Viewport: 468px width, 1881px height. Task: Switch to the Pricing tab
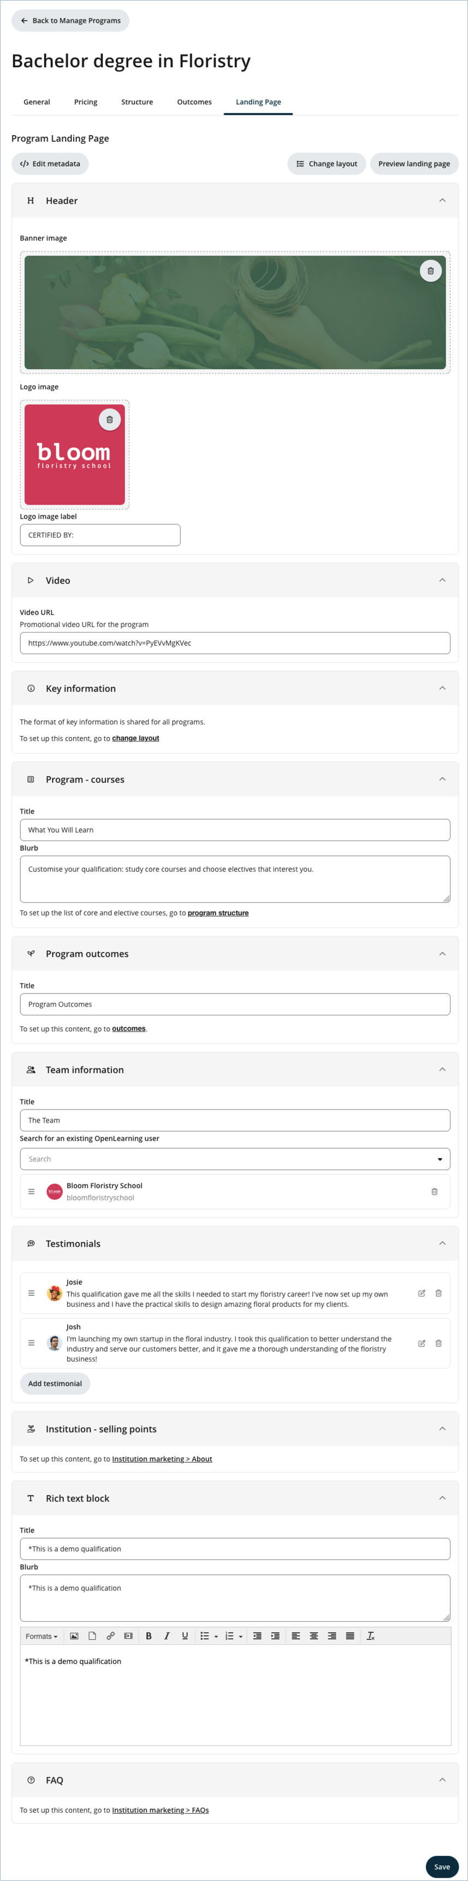(85, 102)
